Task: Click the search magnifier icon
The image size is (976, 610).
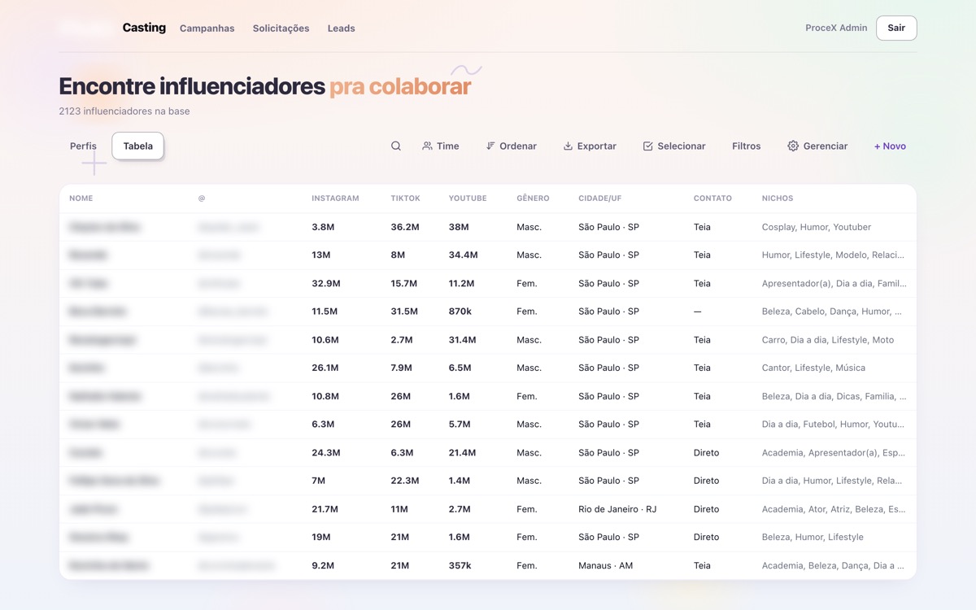Action: [396, 146]
